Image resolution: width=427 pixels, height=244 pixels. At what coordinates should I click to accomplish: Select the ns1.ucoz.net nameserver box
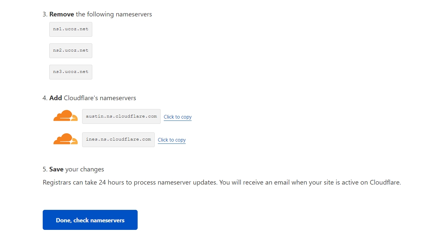point(71,29)
